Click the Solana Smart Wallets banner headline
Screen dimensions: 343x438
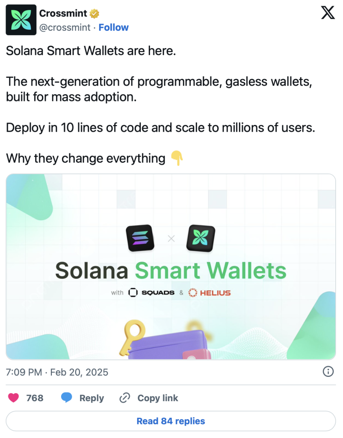(171, 270)
